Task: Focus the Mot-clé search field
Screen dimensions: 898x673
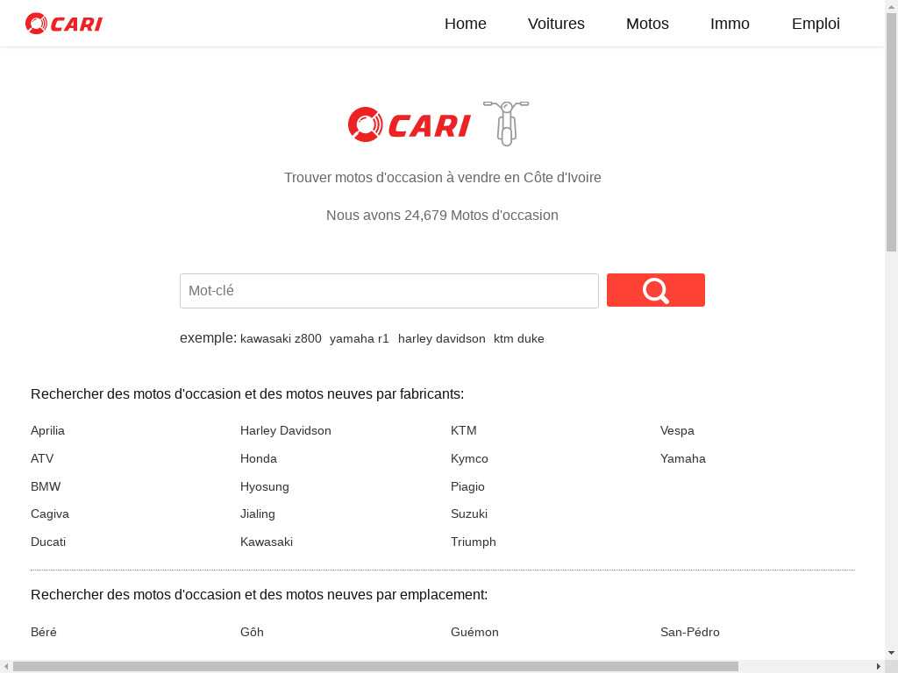Action: click(x=388, y=291)
